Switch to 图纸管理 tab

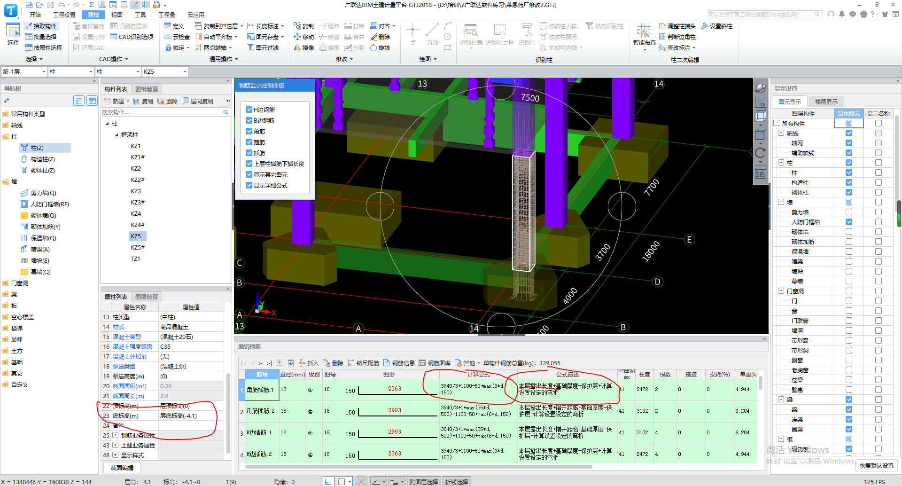147,89
